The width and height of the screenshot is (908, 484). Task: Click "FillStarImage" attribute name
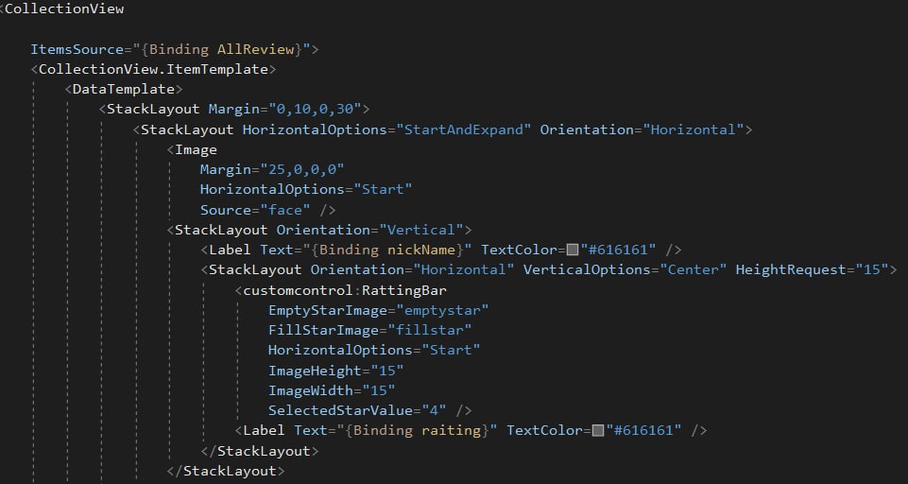(x=323, y=330)
